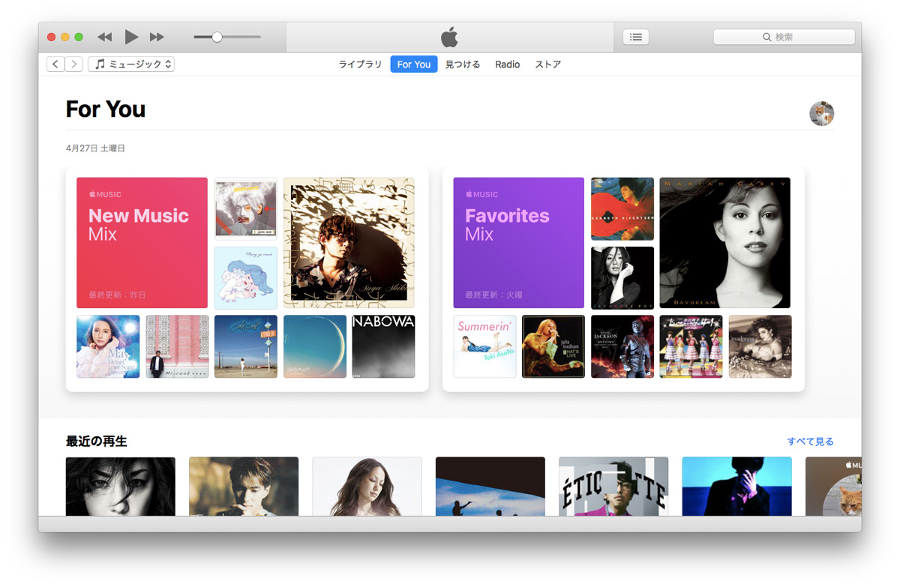Click the すべて見る link
This screenshot has height=587, width=900.
pyautogui.click(x=810, y=442)
